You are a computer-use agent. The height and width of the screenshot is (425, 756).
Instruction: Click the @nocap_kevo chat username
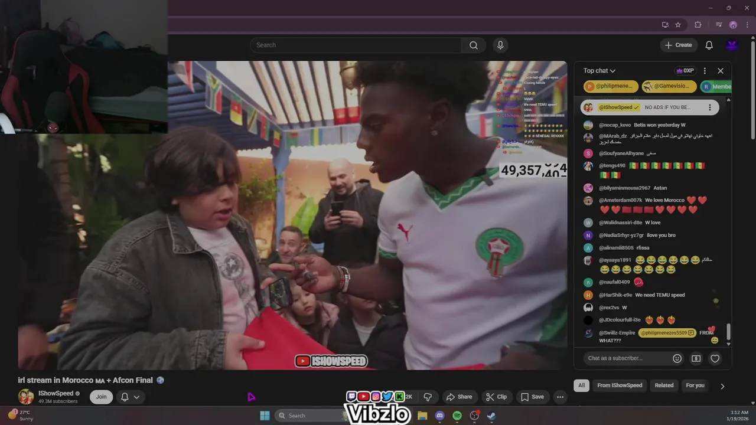tap(615, 125)
